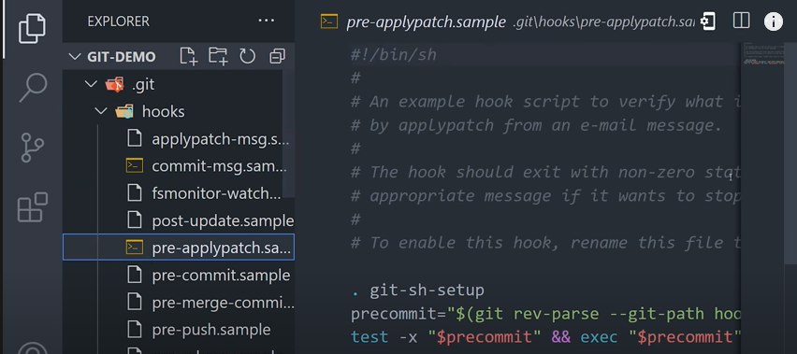797x354 pixels.
Task: Click the hooks folder icon
Action: (124, 111)
